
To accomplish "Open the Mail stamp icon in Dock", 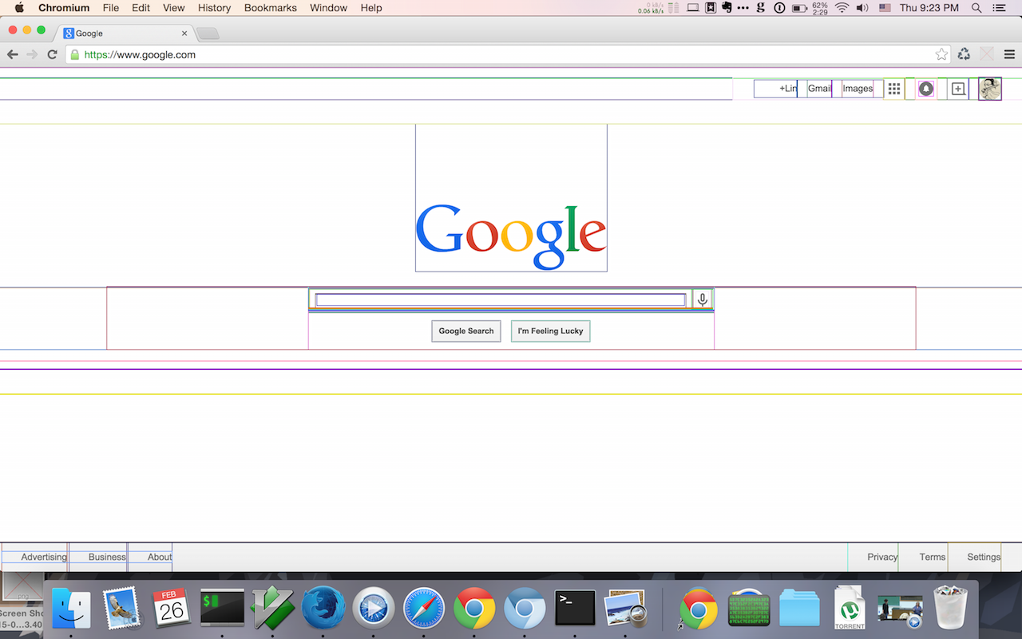I will coord(121,609).
